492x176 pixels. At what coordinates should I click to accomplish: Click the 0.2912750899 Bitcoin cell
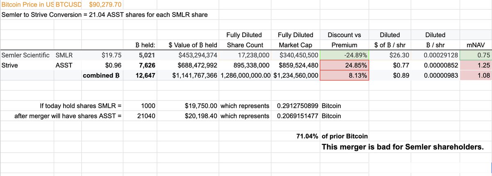coord(296,106)
